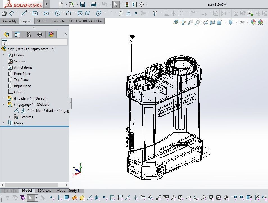
Task: Select the Arc sketch tool
Action: [69, 13]
